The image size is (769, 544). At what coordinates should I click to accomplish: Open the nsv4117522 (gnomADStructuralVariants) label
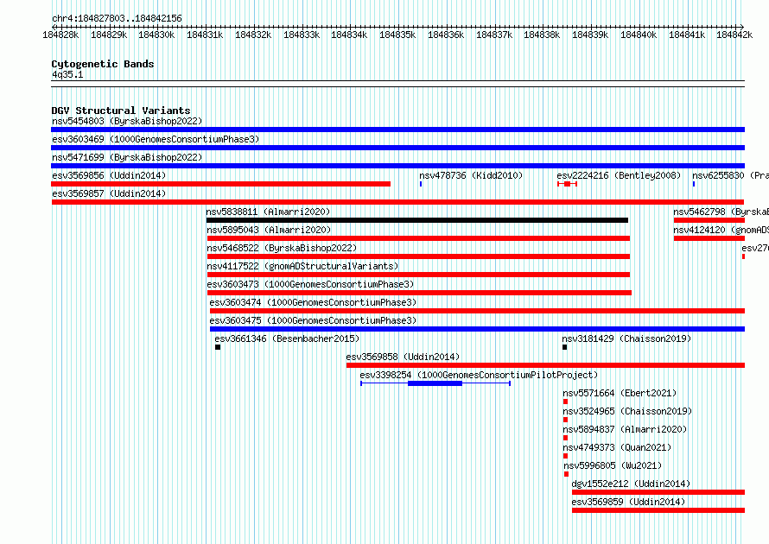302,266
